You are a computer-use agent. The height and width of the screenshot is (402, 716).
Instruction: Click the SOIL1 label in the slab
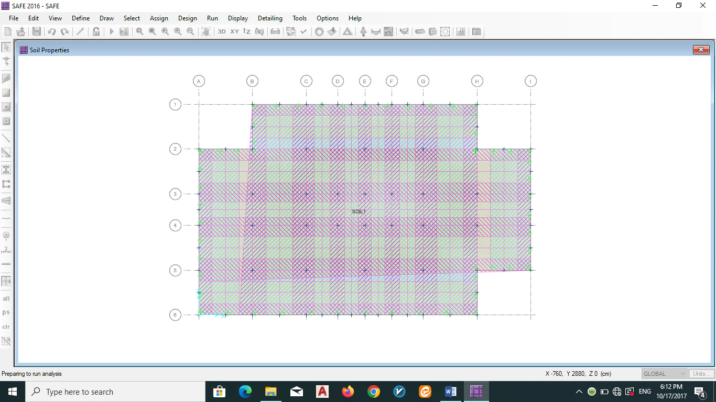point(359,211)
